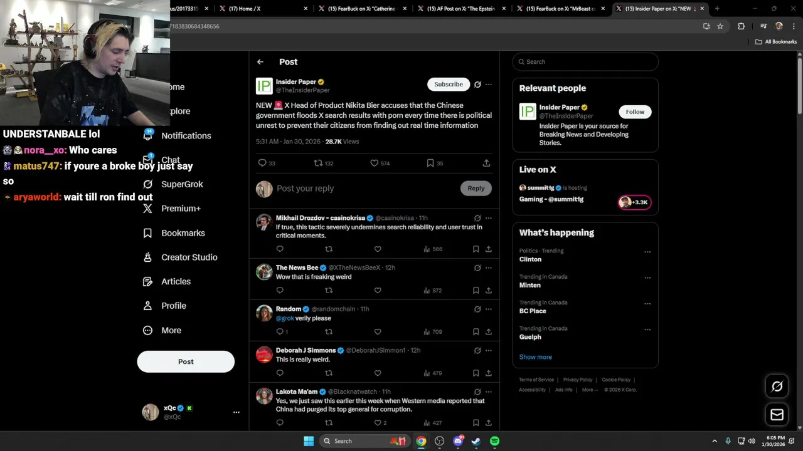Image resolution: width=803 pixels, height=451 pixels.
Task: Open more options next to Subscribe
Action: (x=489, y=85)
